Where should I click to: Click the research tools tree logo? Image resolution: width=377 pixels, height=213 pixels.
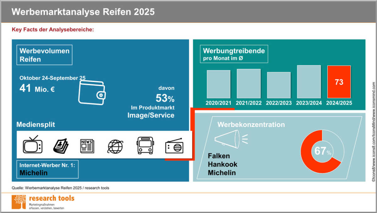pos(19,202)
